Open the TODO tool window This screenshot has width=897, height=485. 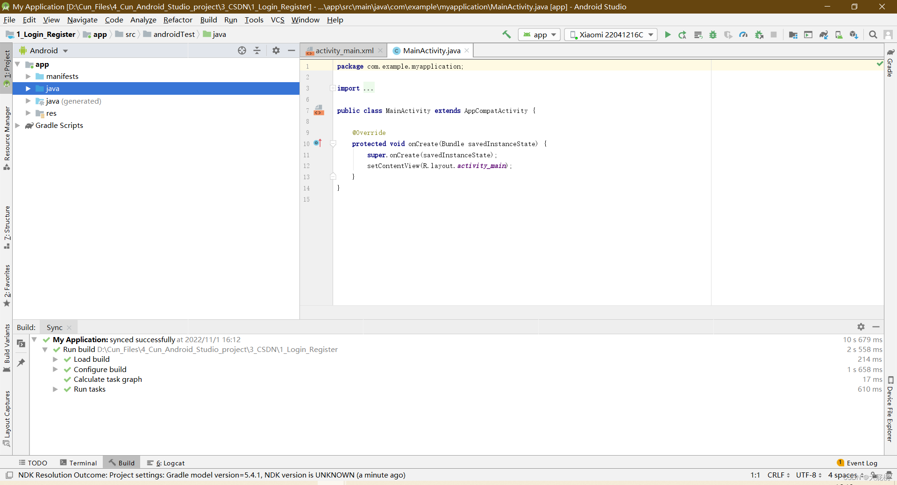coord(33,463)
